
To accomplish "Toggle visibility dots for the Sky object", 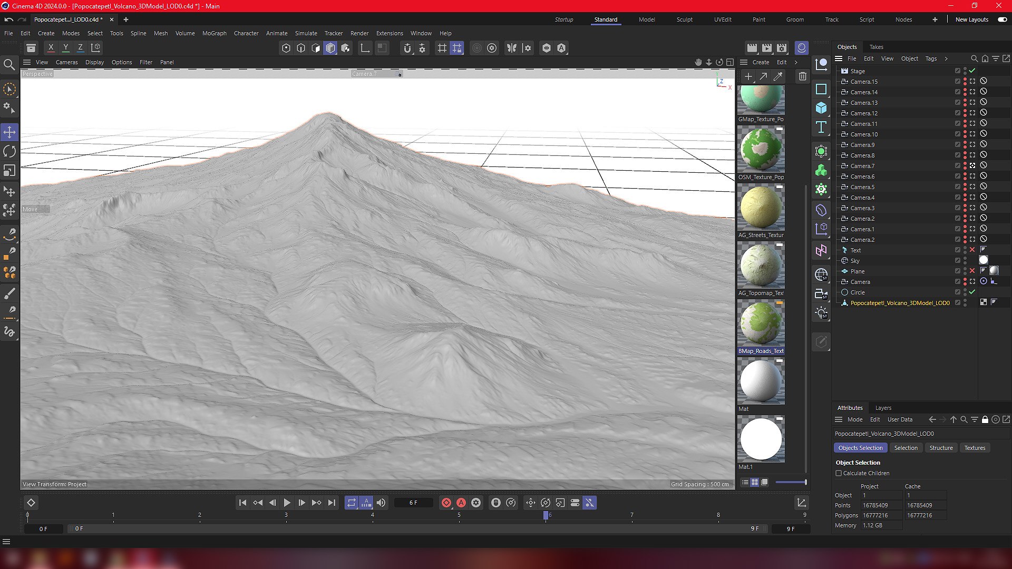I will click(965, 261).
